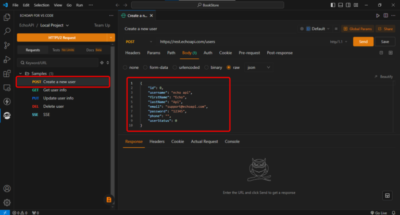Select the raw body type radio button

229,67
